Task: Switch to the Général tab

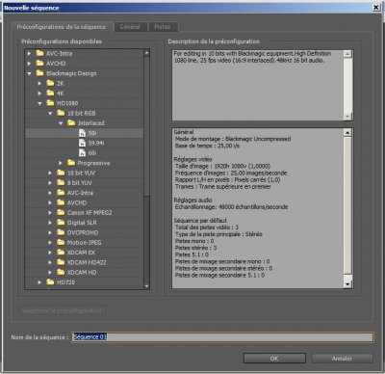Action: point(130,27)
